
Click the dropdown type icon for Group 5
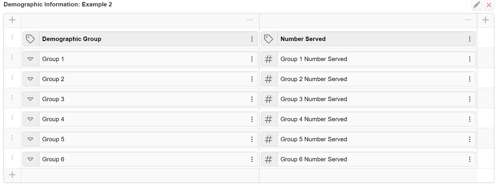(31, 139)
